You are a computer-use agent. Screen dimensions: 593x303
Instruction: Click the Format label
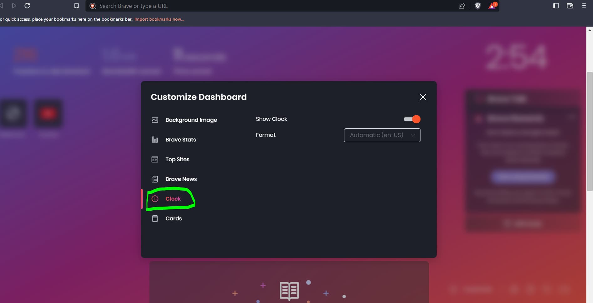point(266,135)
